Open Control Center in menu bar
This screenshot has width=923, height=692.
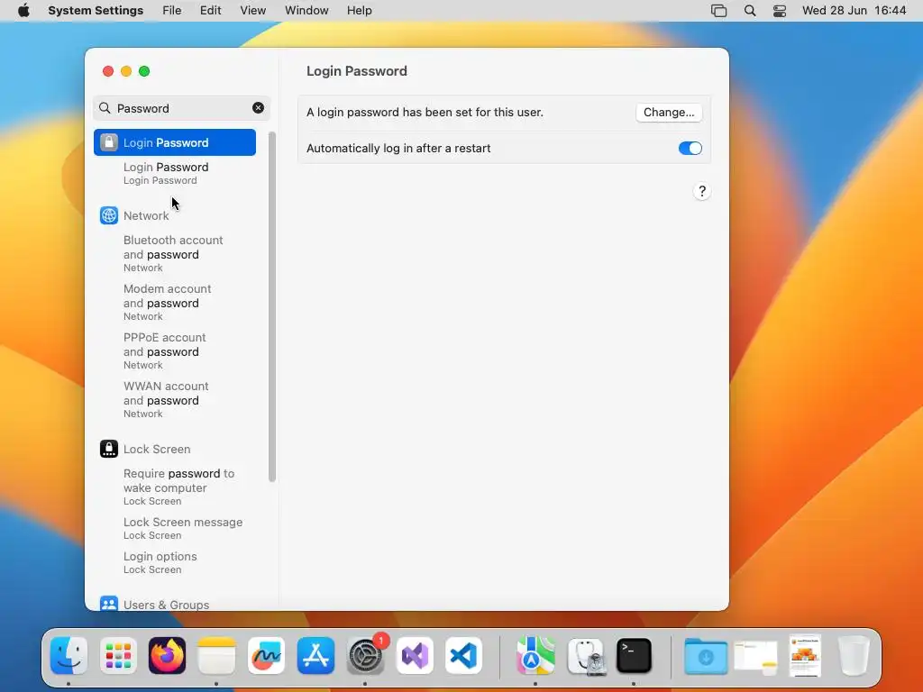tap(780, 11)
